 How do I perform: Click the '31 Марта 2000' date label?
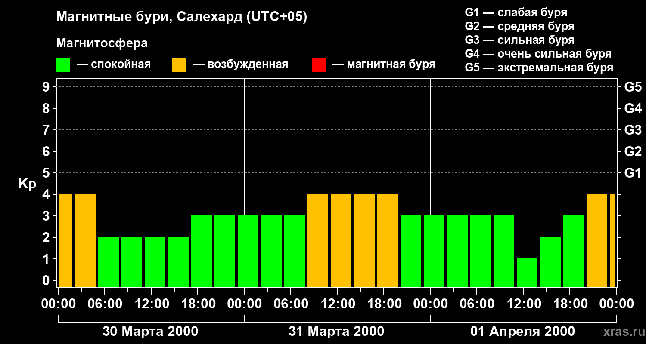336,332
